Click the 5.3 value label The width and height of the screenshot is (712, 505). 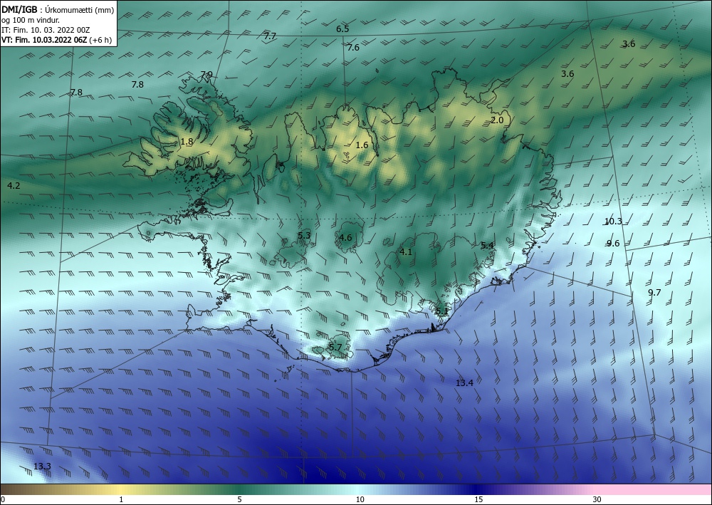tap(304, 235)
